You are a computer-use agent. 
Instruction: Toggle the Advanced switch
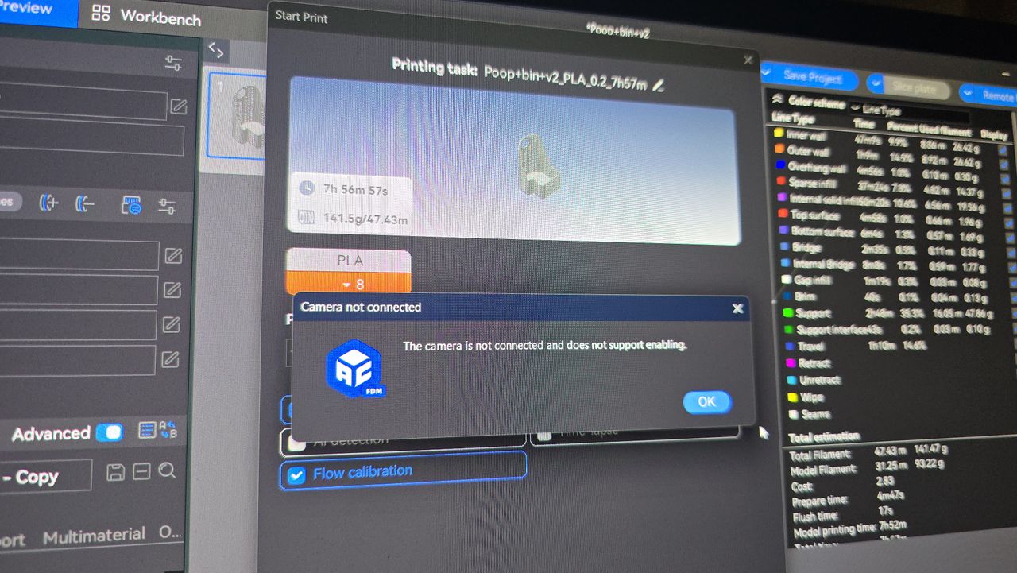click(110, 432)
